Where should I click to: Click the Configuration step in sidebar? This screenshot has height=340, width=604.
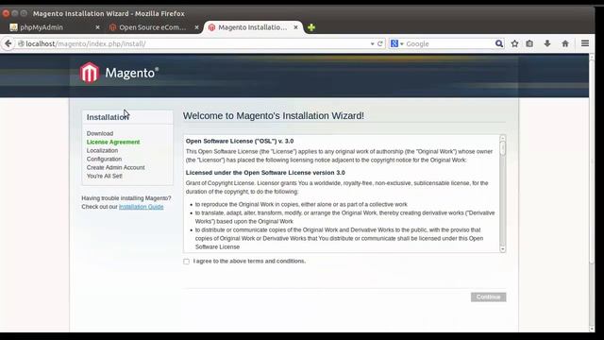pyautogui.click(x=104, y=159)
